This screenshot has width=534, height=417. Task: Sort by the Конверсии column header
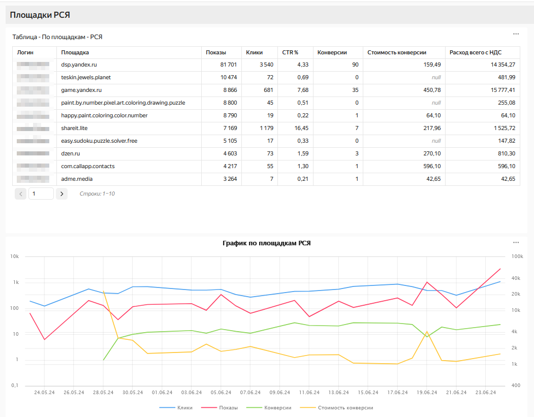point(332,52)
